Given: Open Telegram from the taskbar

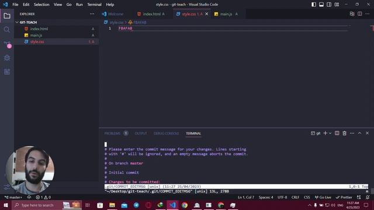Looking at the screenshot, I should point(136,205).
